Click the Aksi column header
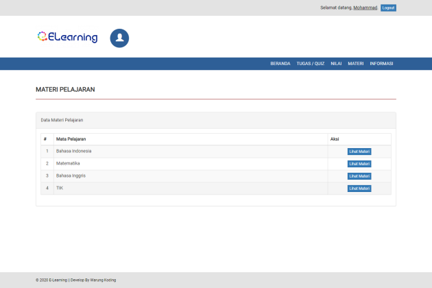432x288 pixels. 335,139
